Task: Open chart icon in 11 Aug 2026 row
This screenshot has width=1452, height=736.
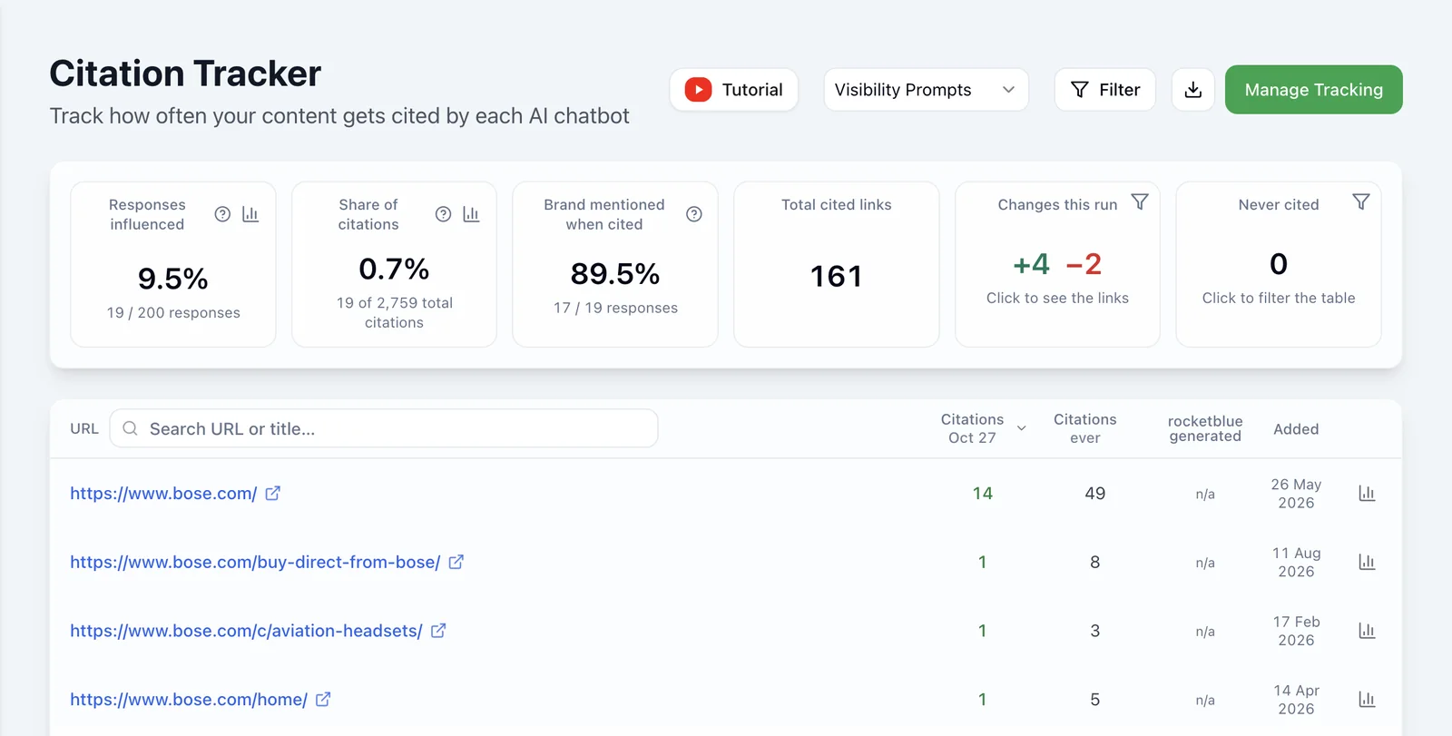Action: click(1367, 563)
